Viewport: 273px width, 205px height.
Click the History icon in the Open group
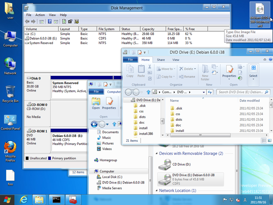point(240,78)
